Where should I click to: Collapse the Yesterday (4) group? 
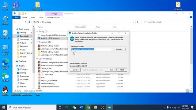click(x=37, y=42)
